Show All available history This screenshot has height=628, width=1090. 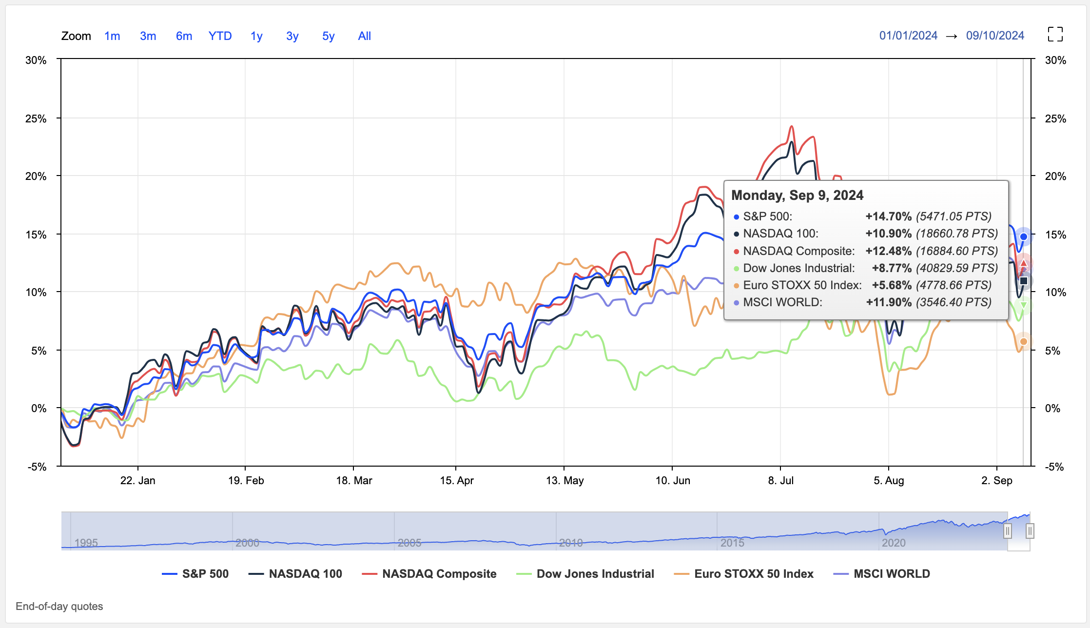coord(364,36)
